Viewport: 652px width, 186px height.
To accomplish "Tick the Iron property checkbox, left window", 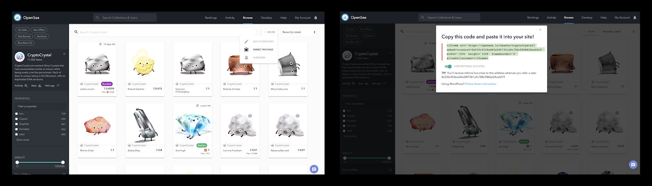I will coord(16,114).
